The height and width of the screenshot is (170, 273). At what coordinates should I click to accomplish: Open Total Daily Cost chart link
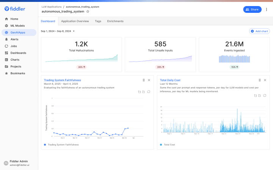(170, 80)
